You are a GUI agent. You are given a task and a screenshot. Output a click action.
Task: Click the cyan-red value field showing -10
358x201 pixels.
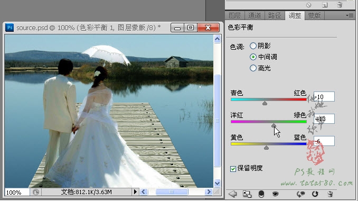click(324, 96)
